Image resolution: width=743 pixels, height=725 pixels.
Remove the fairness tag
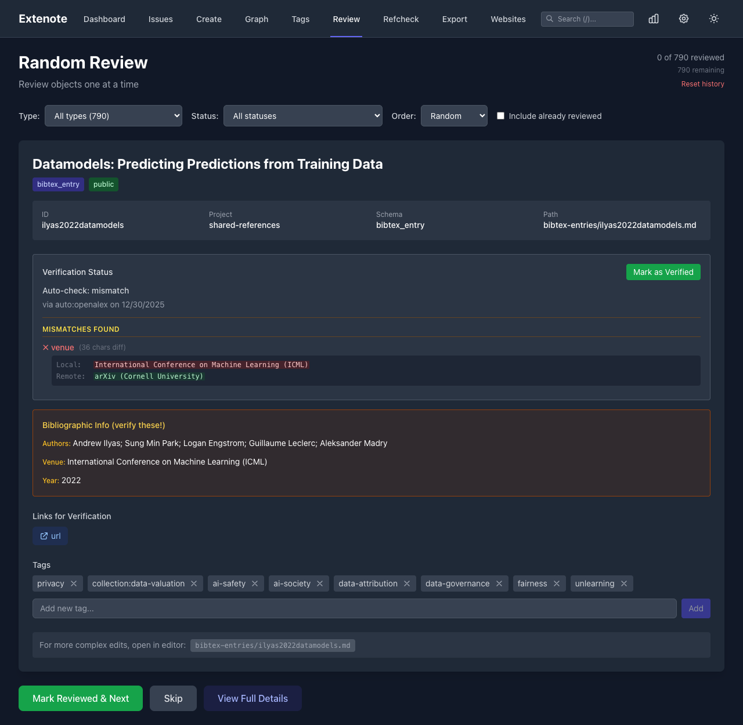coord(557,583)
